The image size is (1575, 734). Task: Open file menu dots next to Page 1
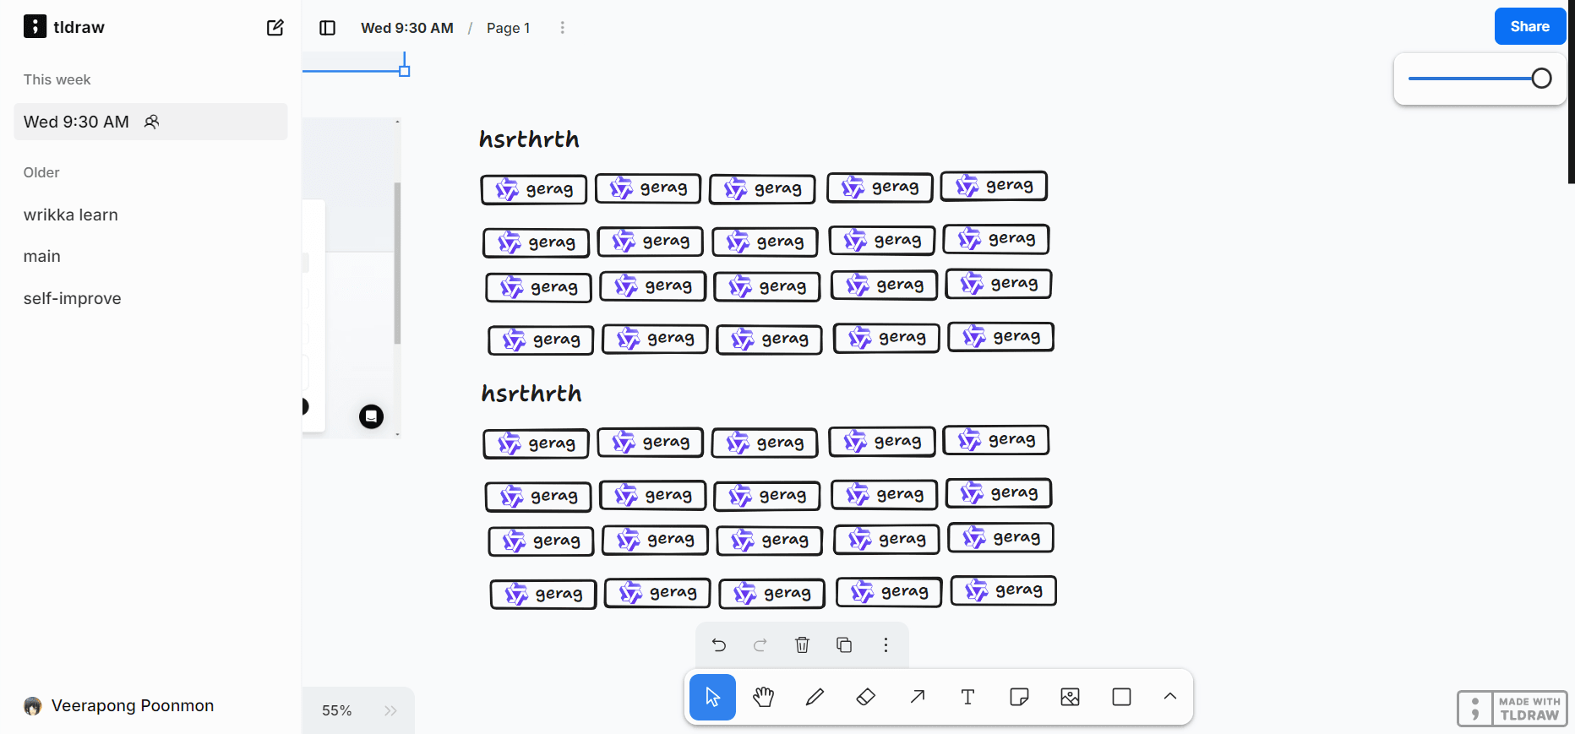tap(562, 28)
